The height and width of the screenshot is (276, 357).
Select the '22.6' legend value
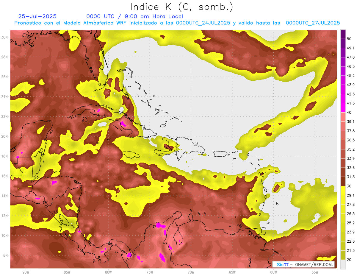(350, 241)
